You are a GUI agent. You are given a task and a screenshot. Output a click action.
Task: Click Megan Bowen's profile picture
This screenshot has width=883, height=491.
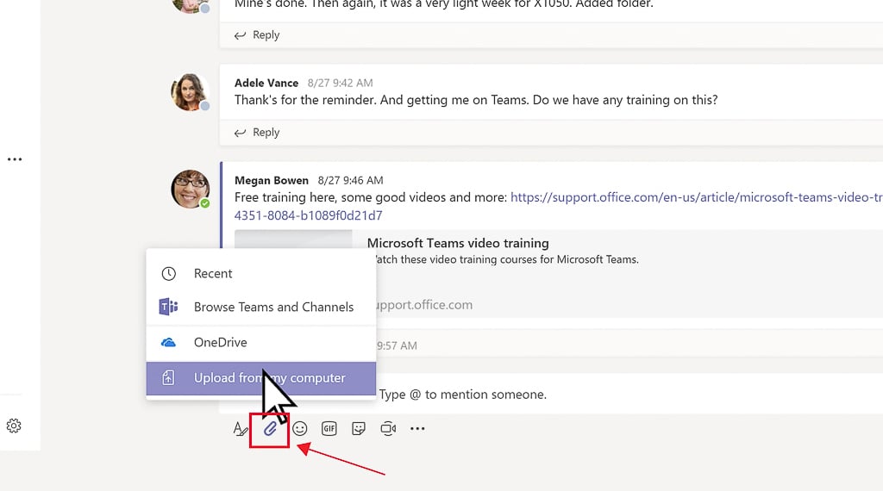(191, 189)
